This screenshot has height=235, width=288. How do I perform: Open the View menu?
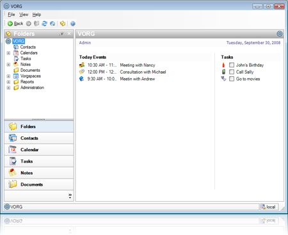(x=24, y=15)
